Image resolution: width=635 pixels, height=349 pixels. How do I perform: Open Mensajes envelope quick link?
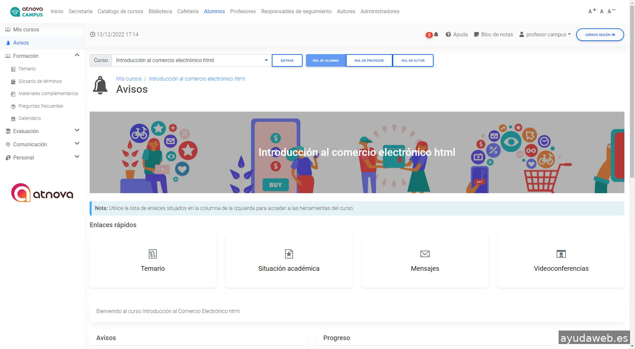coord(425,254)
